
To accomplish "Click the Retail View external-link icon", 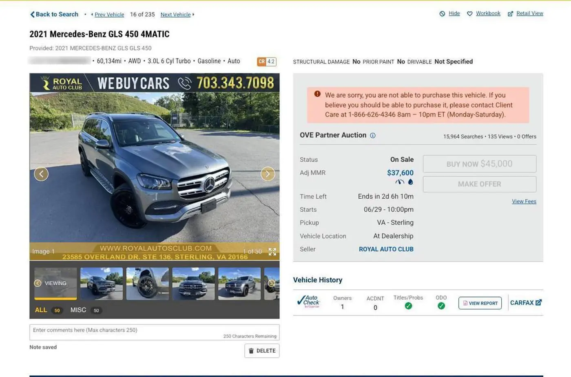I will click(x=510, y=14).
